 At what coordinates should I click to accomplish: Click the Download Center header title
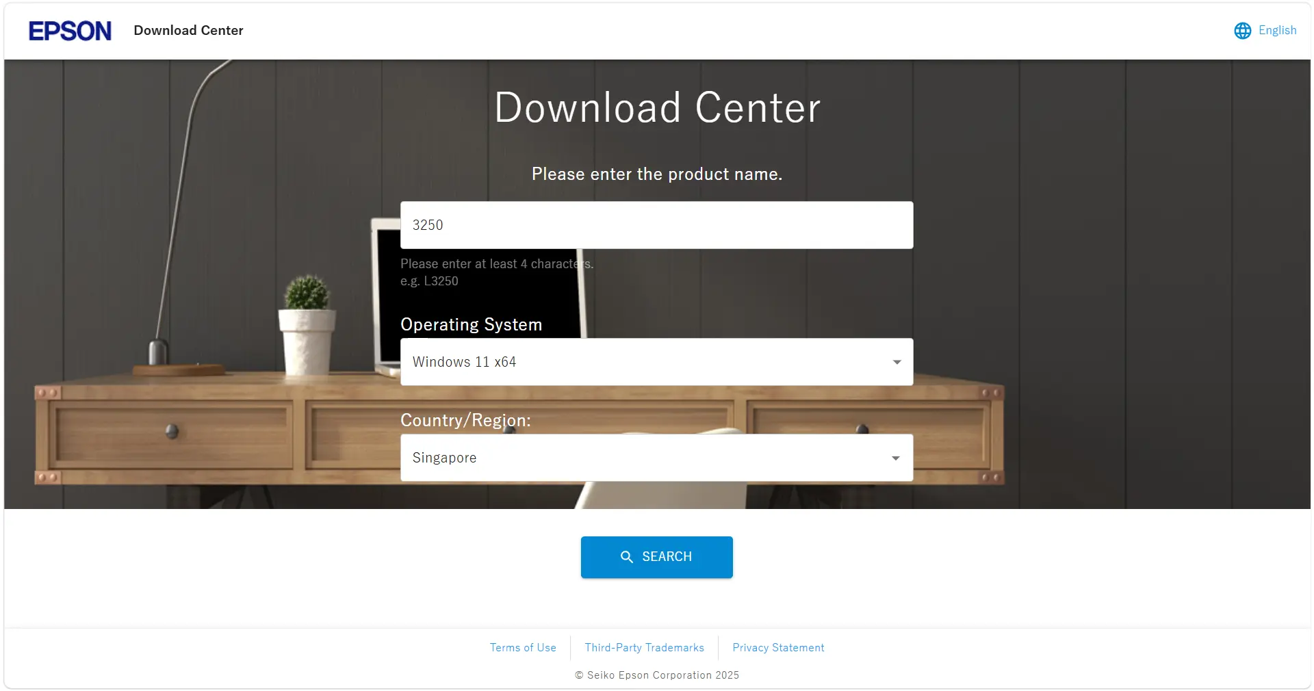(x=188, y=31)
